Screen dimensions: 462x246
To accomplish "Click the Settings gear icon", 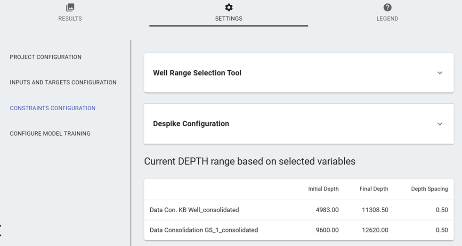I will (x=229, y=8).
